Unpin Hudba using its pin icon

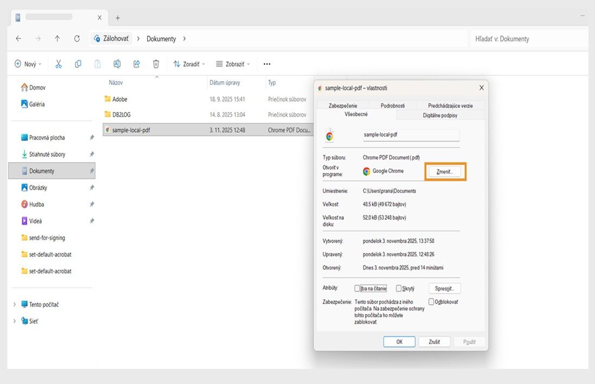click(x=92, y=204)
